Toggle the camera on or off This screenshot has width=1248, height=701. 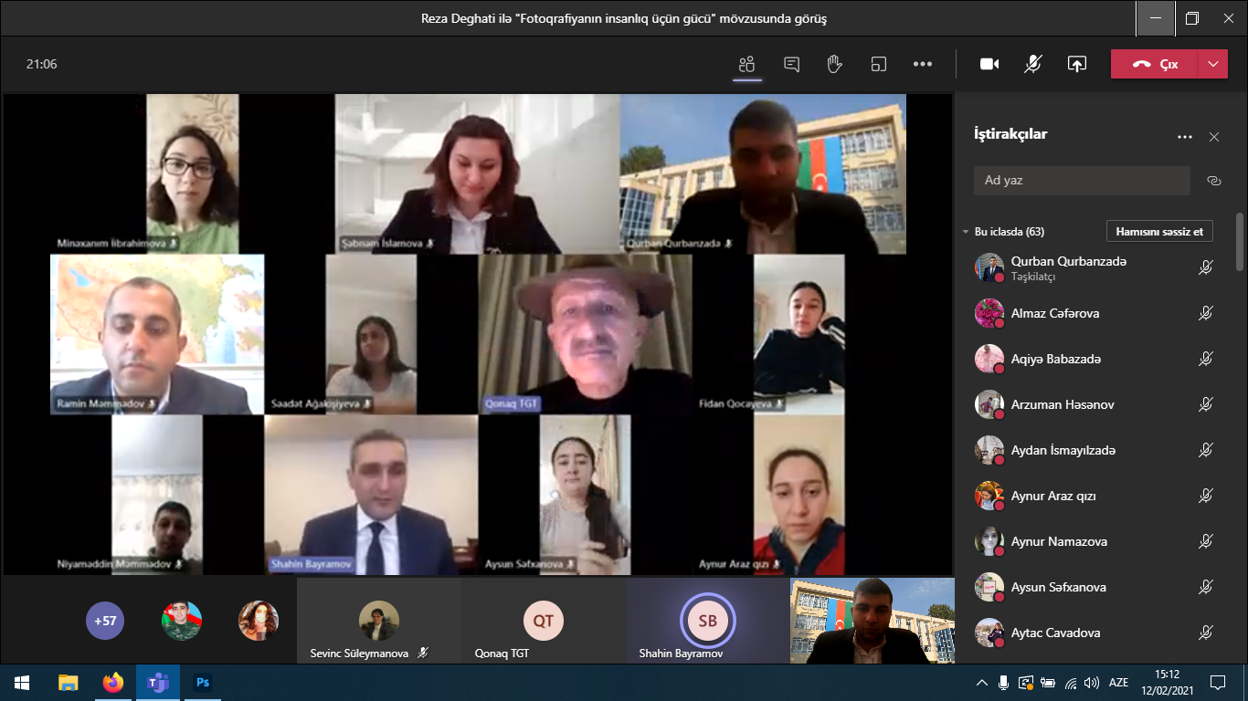(x=989, y=64)
